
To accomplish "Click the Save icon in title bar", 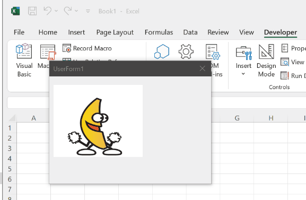I will coord(32,11).
